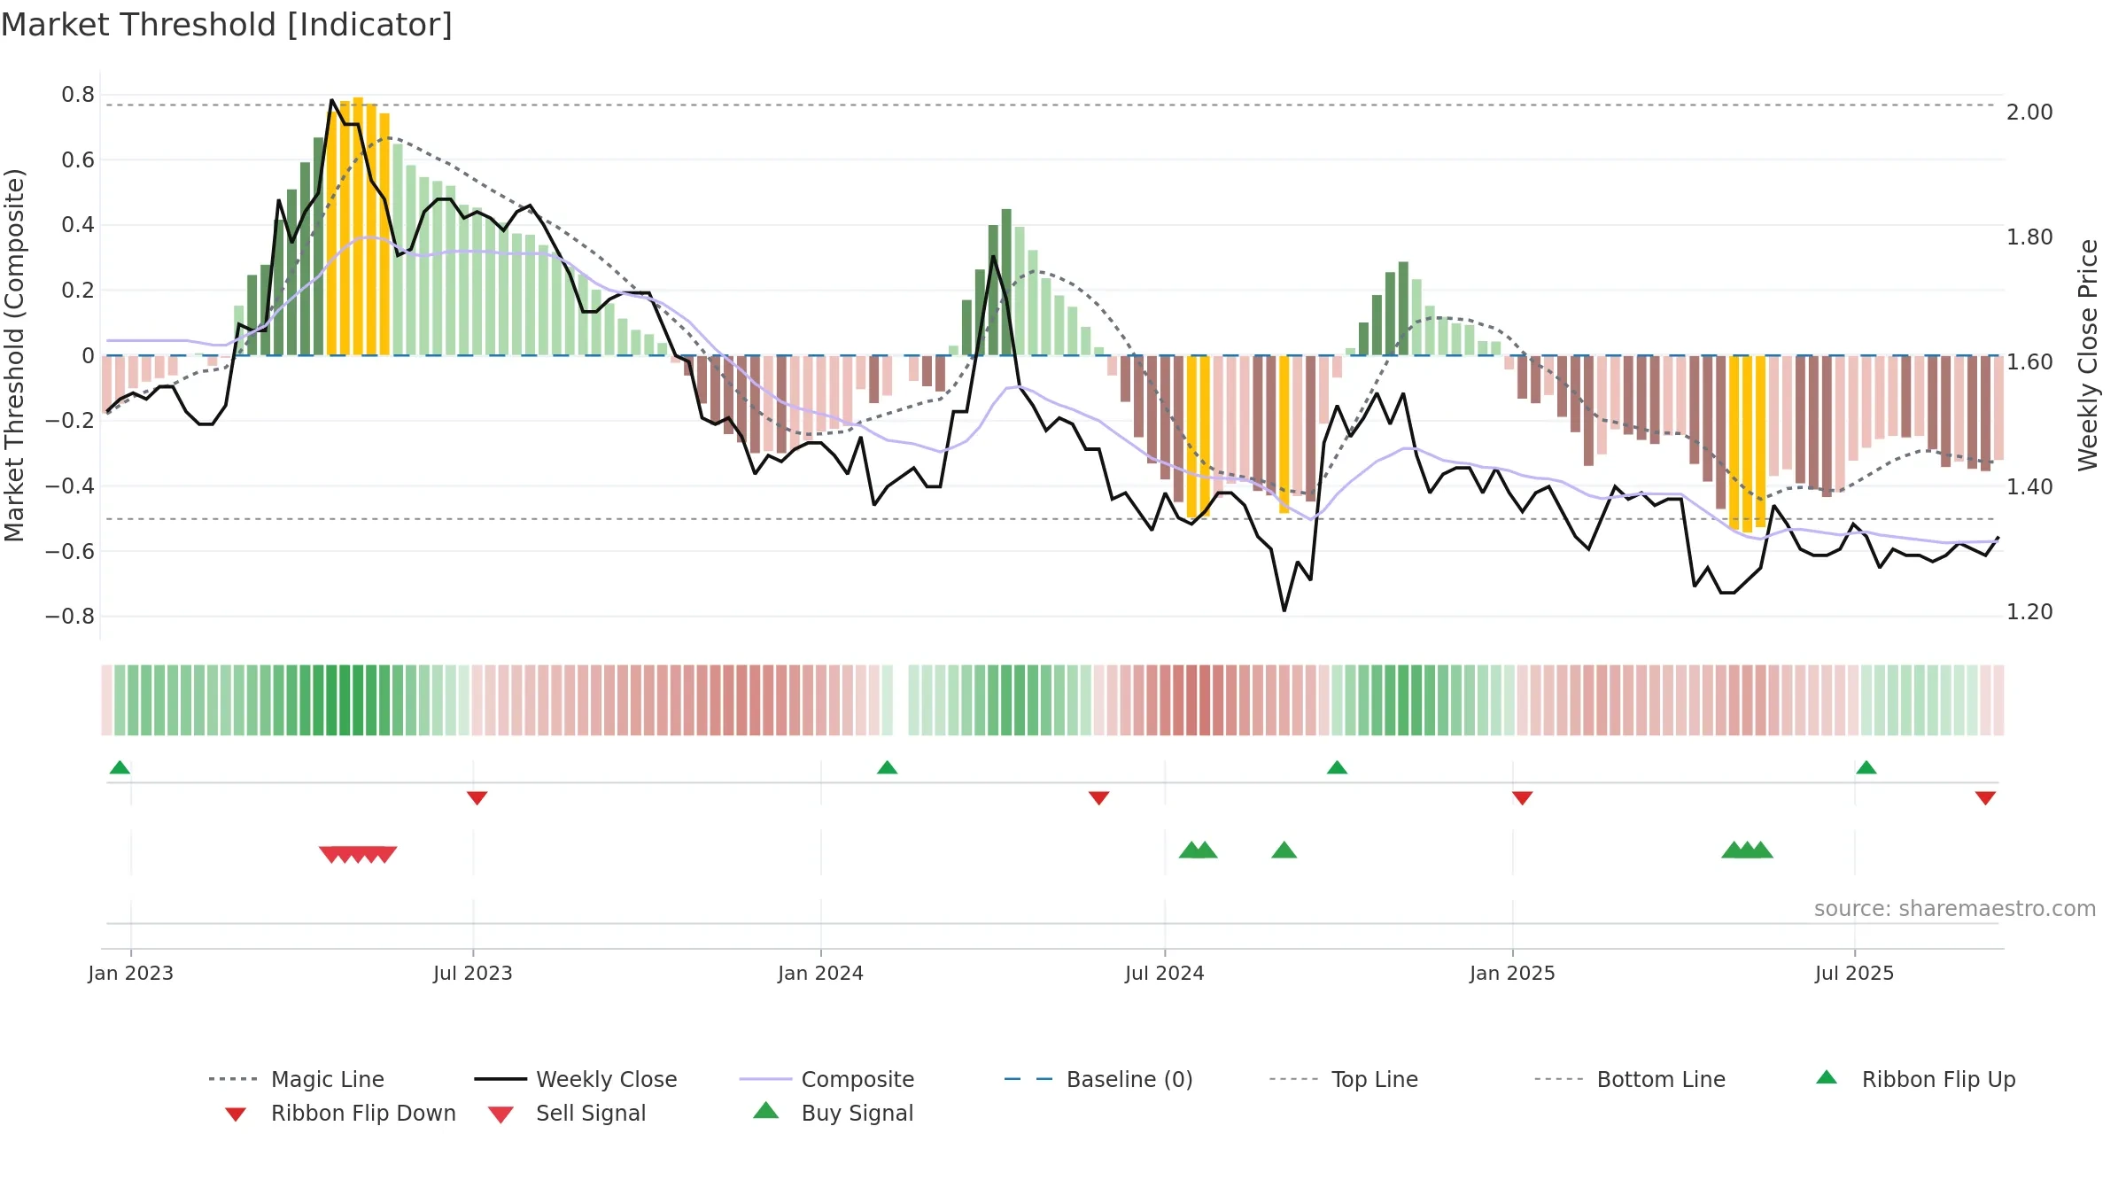Screen dimensions: 2126x1196
Task: Click the source: sharemaestro.com text
Action: (x=1955, y=909)
